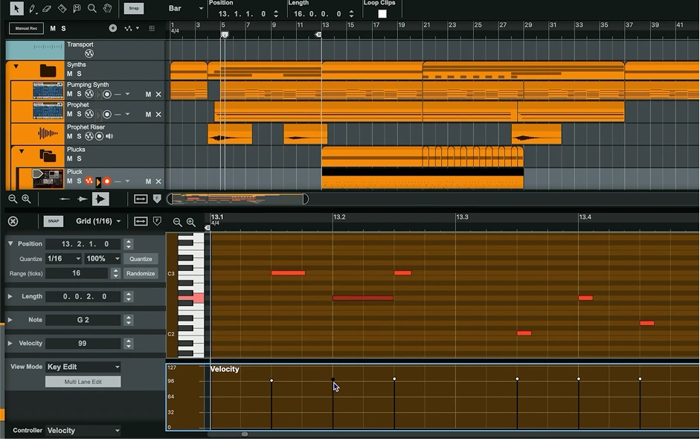The height and width of the screenshot is (439, 700).
Task: Click the Manual Rec button
Action: 26,28
